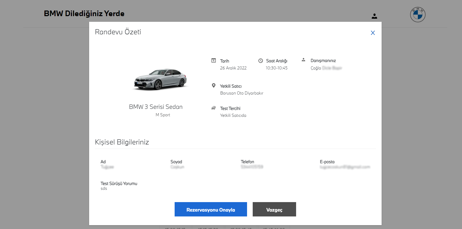Image resolution: width=462 pixels, height=229 pixels.
Task: Click the Danışmanınız label
Action: (x=323, y=60)
